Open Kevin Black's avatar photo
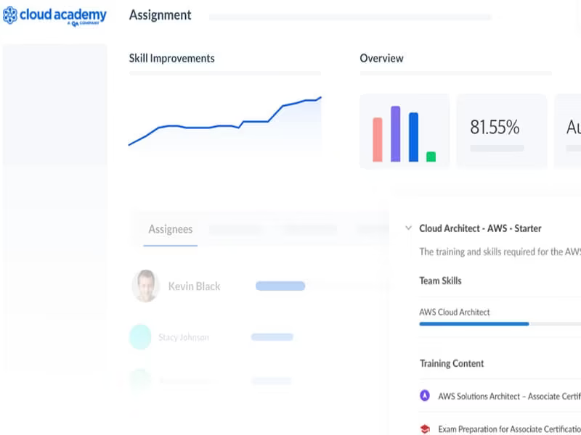 pos(146,286)
